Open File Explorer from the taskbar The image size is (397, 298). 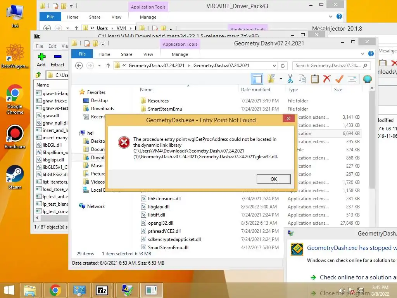(x=29, y=290)
